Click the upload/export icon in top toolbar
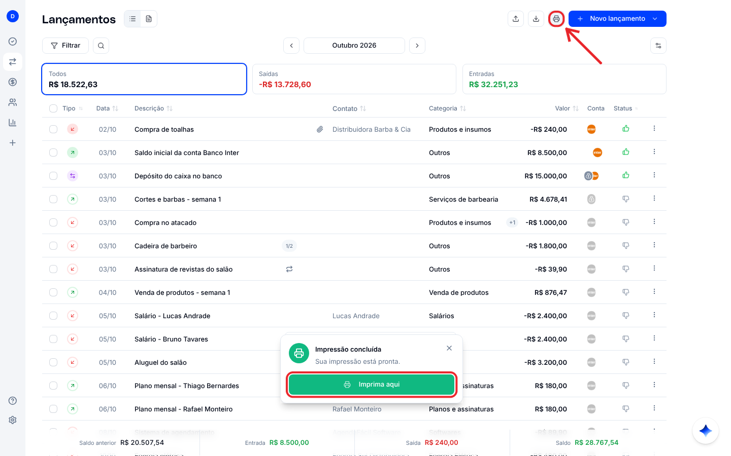Image resolution: width=731 pixels, height=456 pixels. [516, 19]
